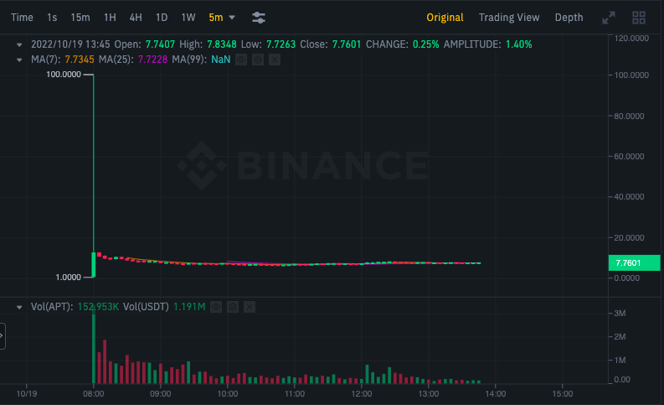This screenshot has height=405, width=664.
Task: Hide the MA indicator lines
Action: click(242, 60)
